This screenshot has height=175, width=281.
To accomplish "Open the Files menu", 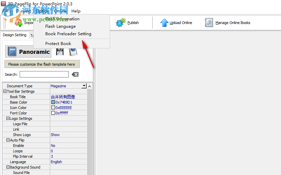I will coord(7,11).
